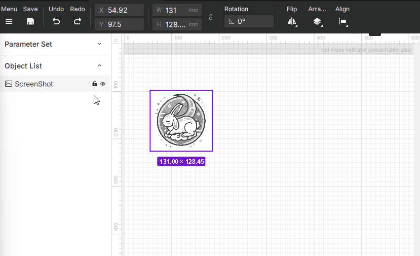
Task: Click the Save floppy disk icon
Action: 30,21
